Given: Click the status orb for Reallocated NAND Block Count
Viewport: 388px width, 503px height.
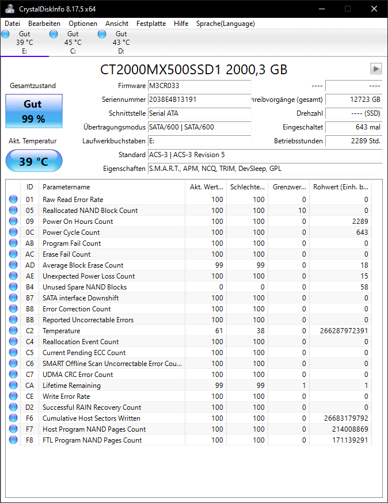Looking at the screenshot, I should point(13,210).
